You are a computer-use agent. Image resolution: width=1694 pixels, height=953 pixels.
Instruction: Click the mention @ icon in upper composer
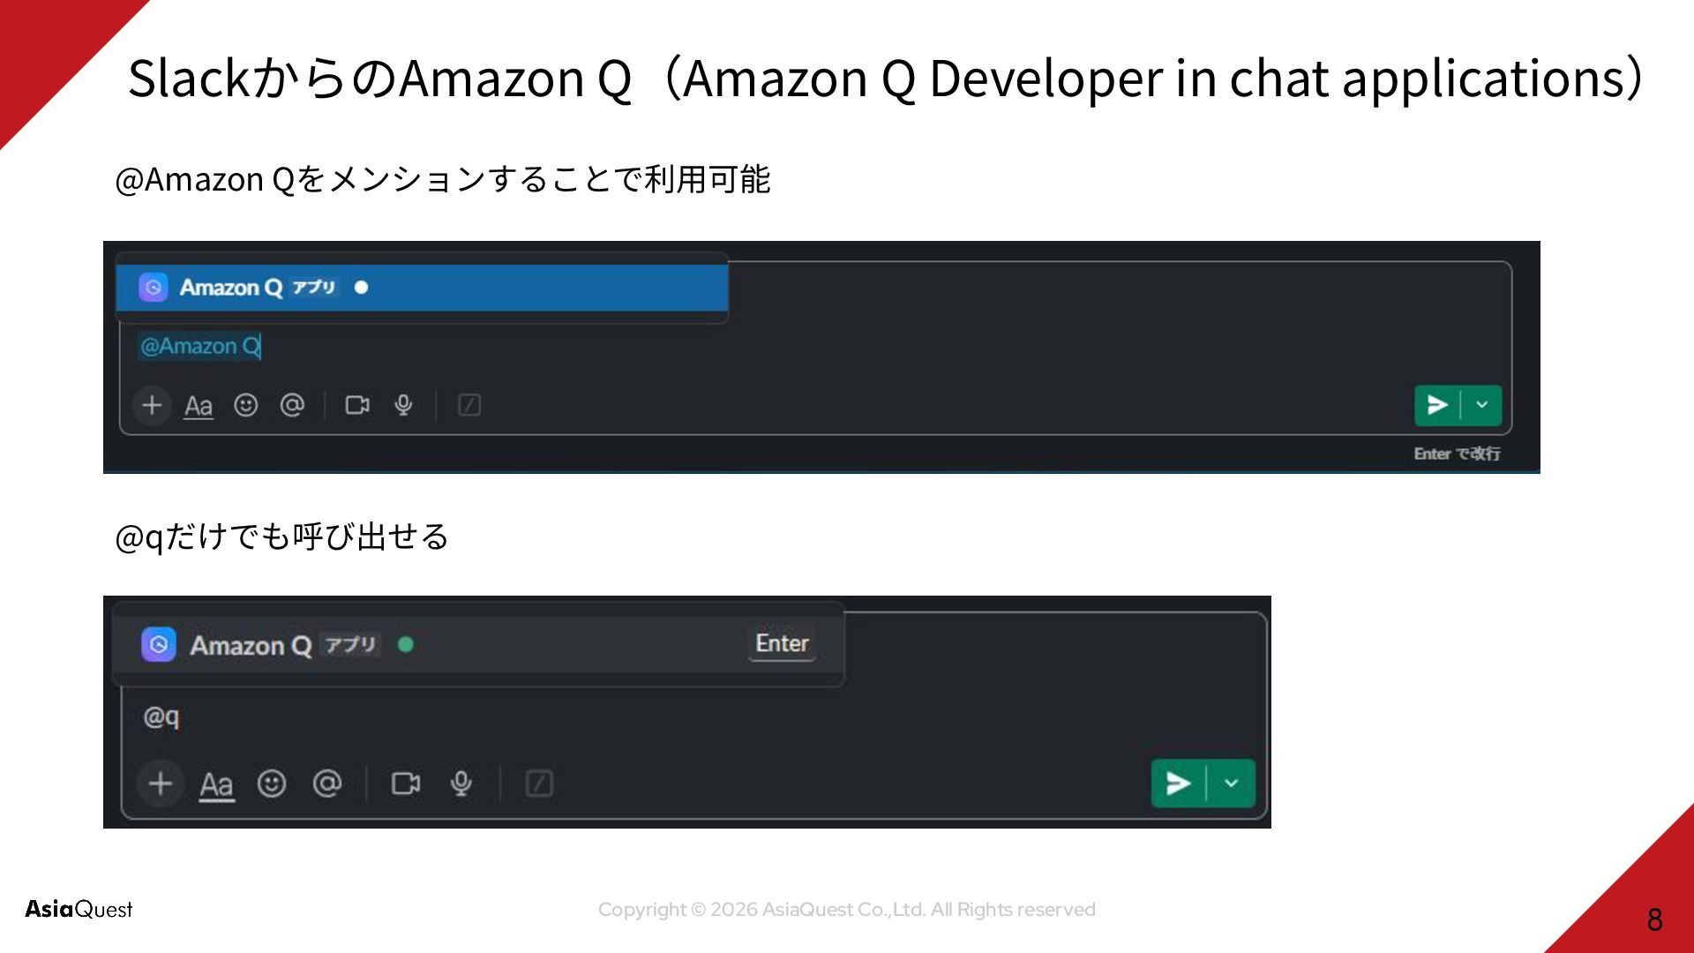[292, 405]
